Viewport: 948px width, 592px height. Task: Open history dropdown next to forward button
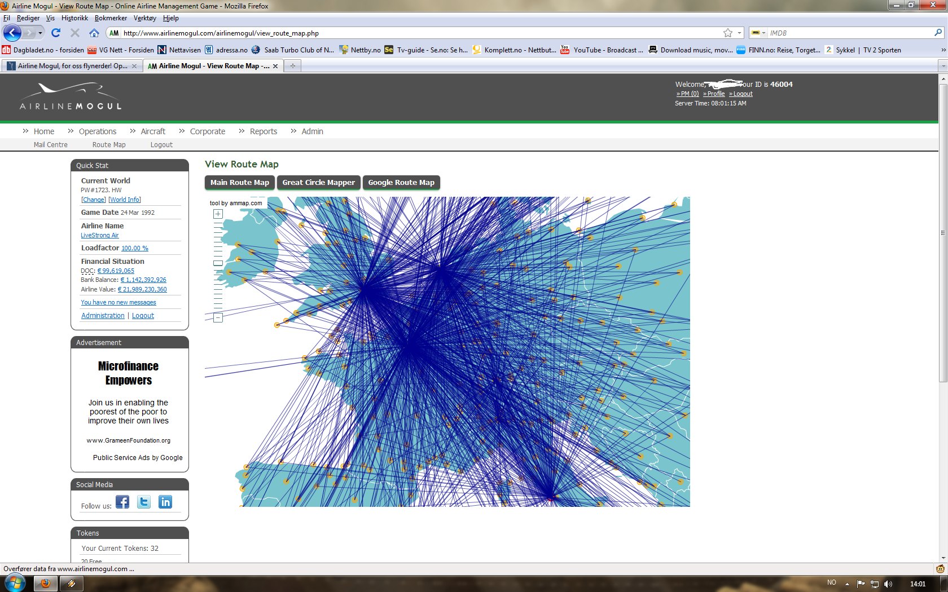tap(40, 33)
